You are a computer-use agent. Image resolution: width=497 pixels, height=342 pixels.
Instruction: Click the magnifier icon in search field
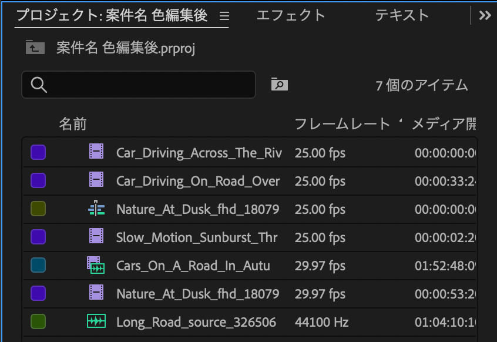point(39,85)
